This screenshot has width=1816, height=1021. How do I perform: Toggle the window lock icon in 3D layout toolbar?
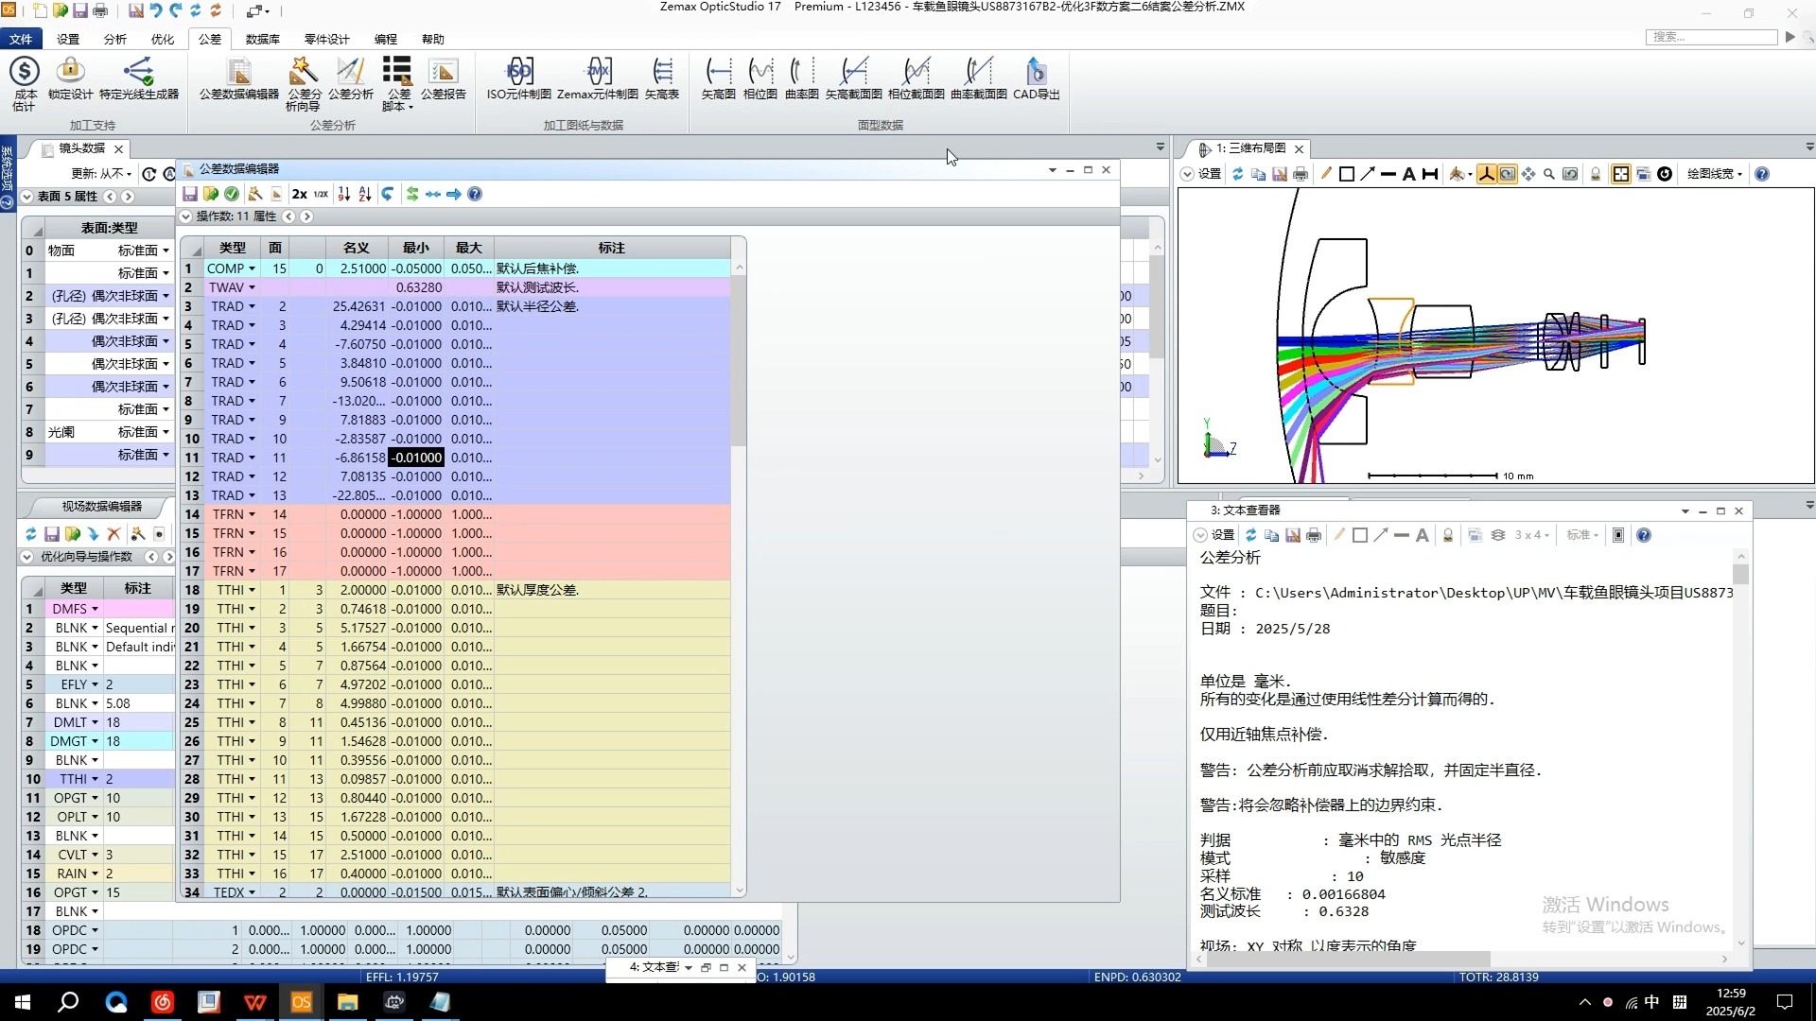coord(1596,174)
